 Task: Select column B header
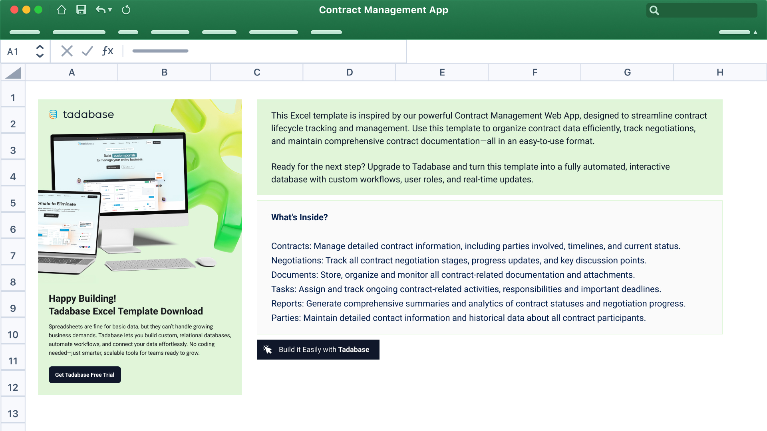click(x=164, y=73)
